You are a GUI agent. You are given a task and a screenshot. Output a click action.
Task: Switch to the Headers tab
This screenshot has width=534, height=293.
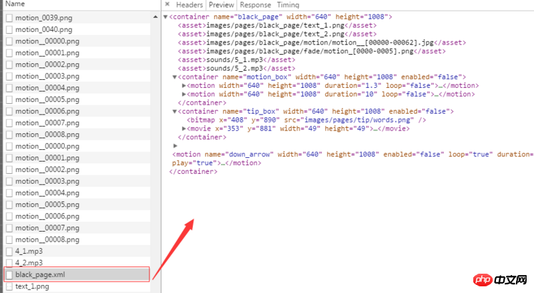(x=190, y=5)
